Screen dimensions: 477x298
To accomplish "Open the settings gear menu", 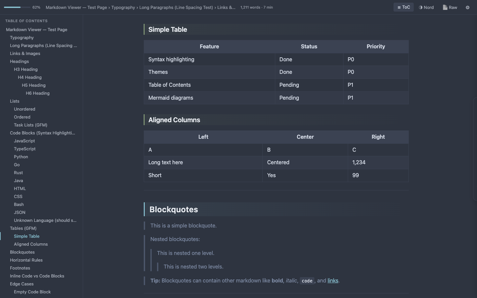I will click(x=467, y=7).
